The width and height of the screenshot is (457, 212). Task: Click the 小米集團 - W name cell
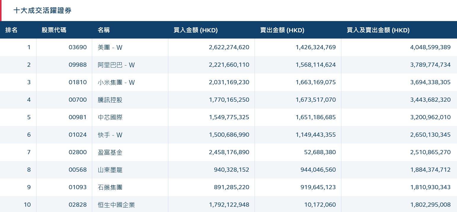tap(116, 82)
